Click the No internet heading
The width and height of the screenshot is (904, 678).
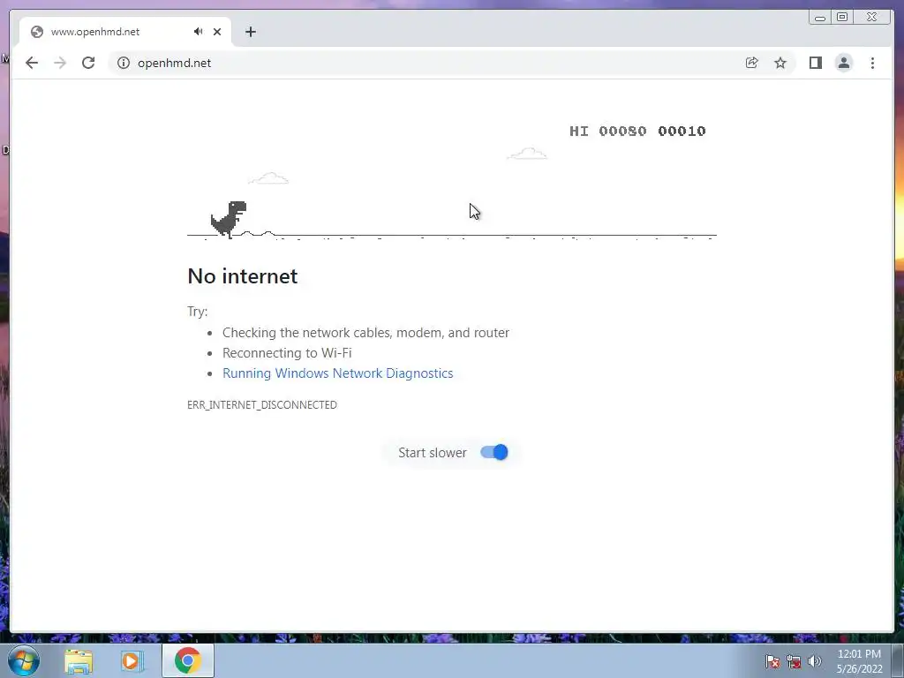[243, 276]
